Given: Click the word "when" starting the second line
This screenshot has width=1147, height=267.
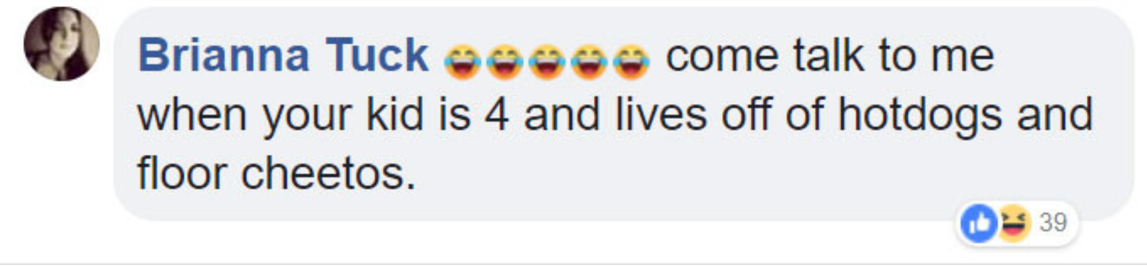Looking at the screenshot, I should tap(192, 114).
